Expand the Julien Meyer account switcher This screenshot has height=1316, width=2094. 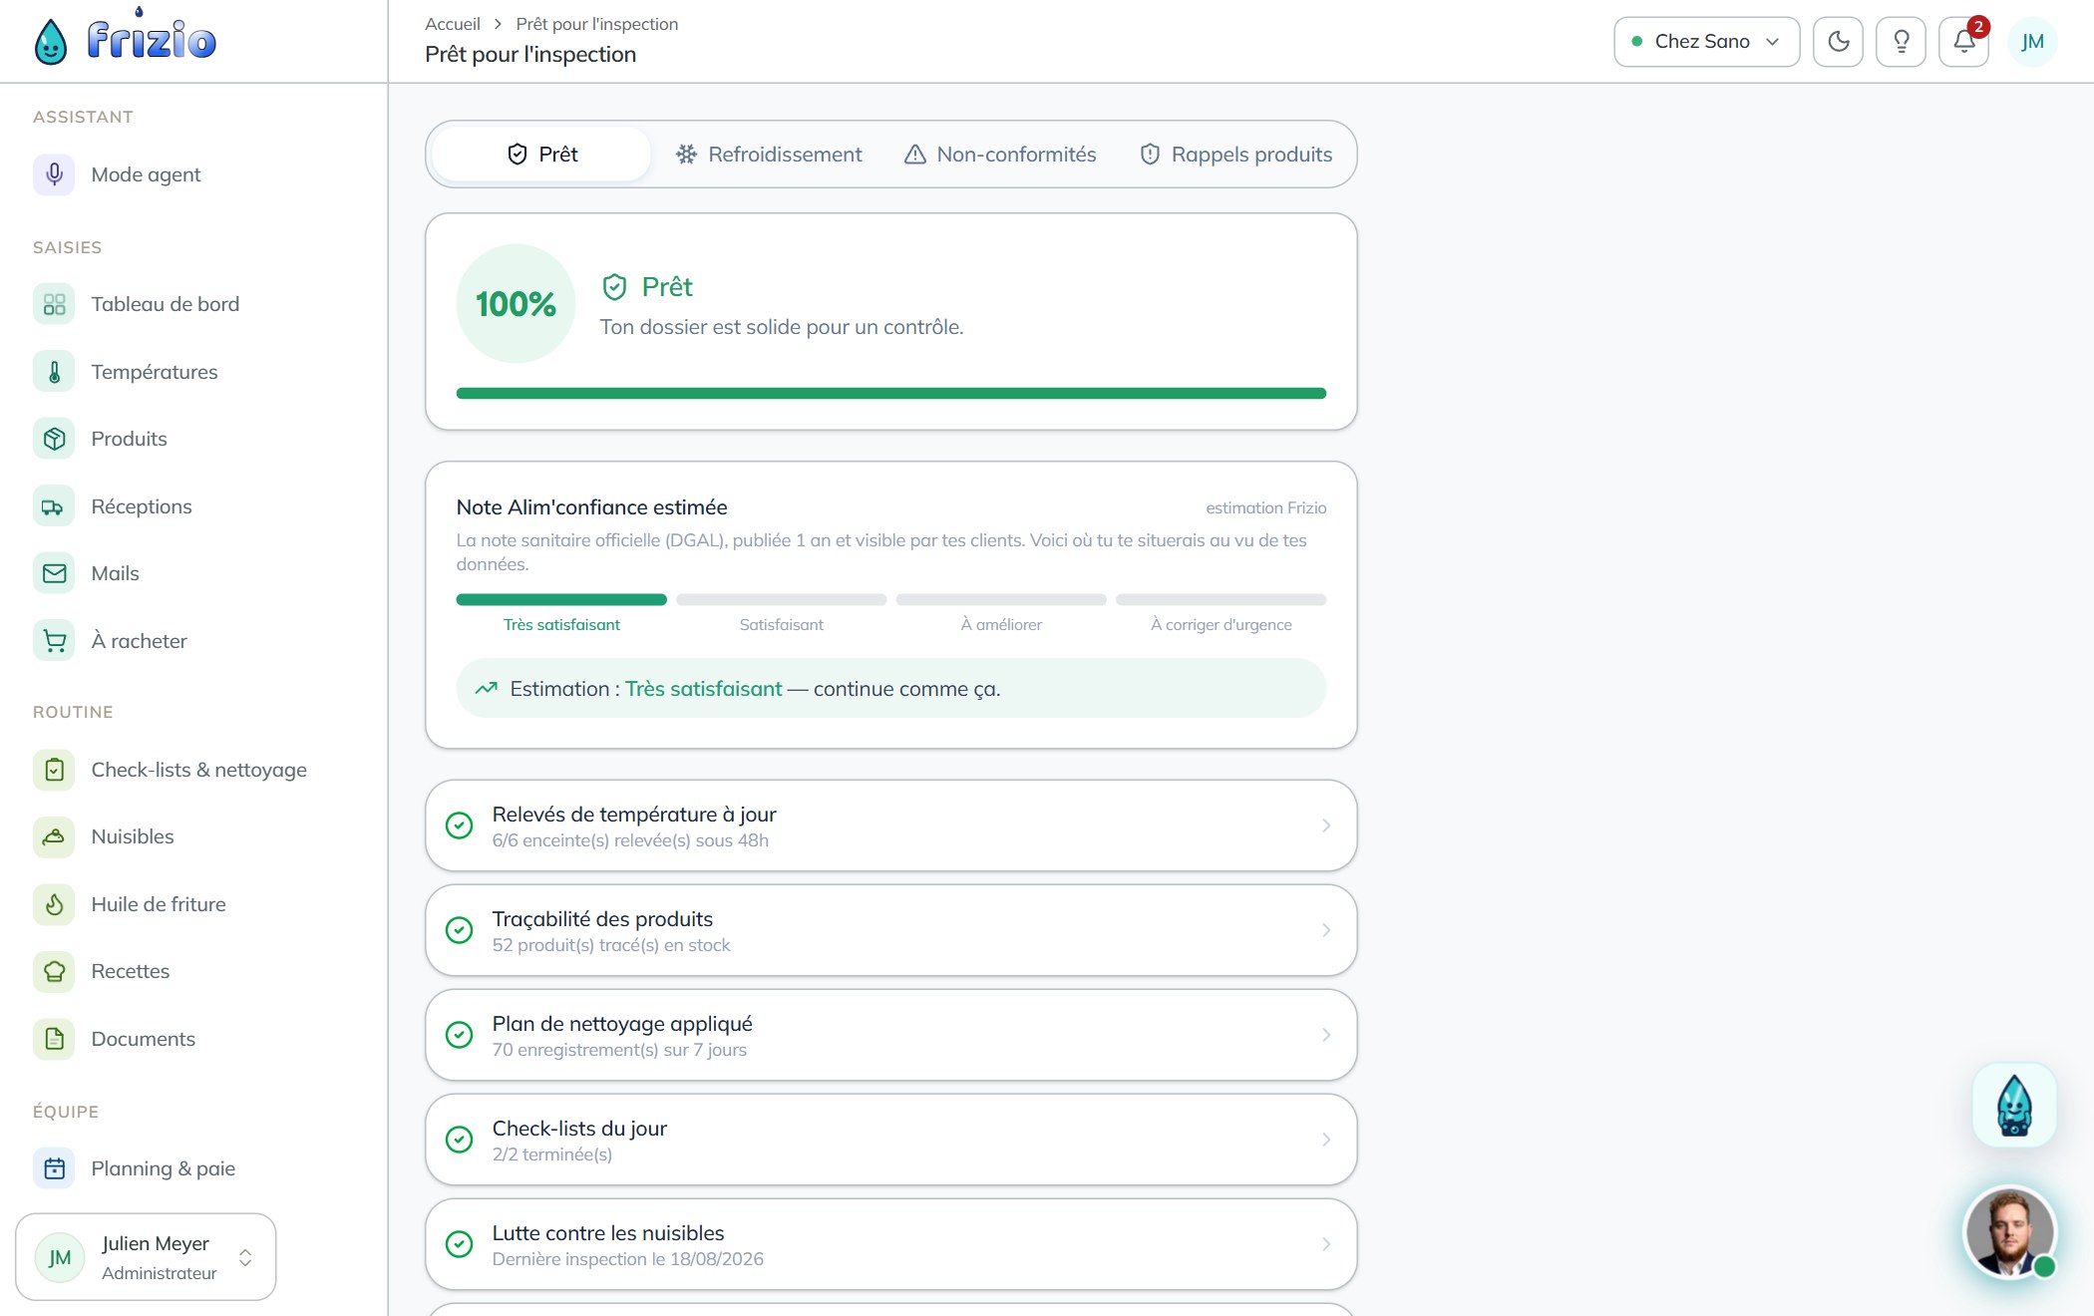[146, 1257]
